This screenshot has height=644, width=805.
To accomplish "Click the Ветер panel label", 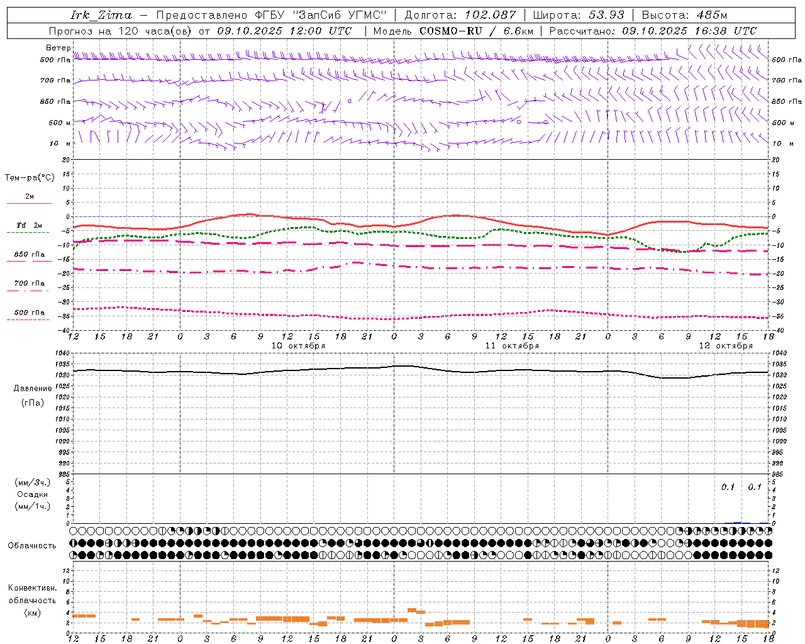I will pyautogui.click(x=58, y=48).
